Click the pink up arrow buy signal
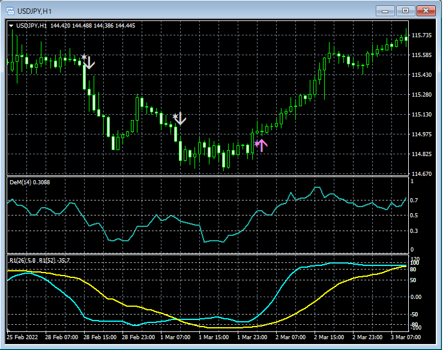The width and height of the screenshot is (443, 350). click(262, 144)
